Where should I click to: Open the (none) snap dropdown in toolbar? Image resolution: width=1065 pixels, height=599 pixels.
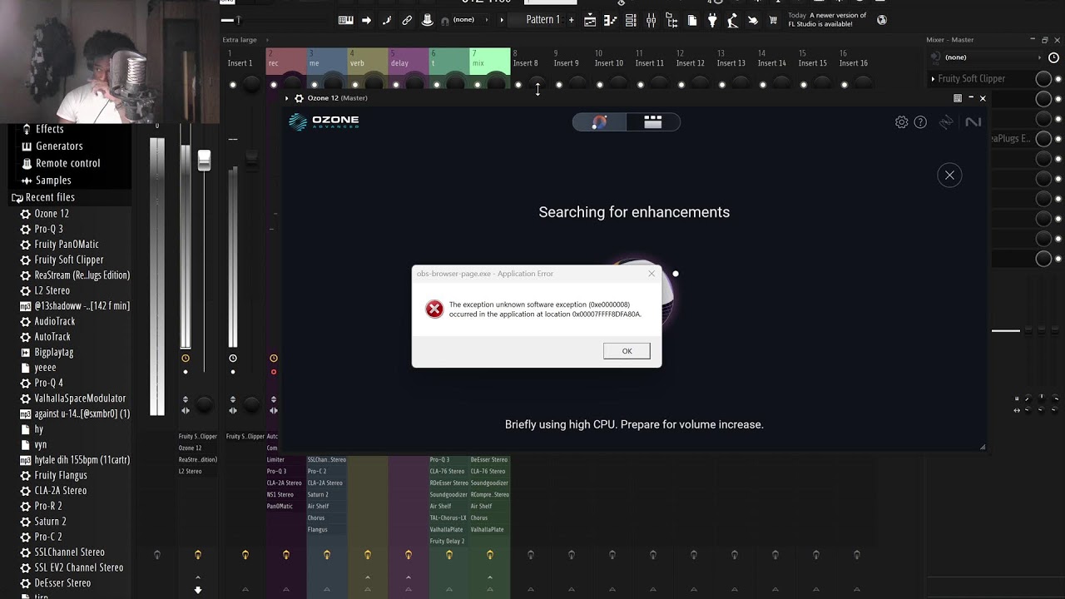pos(468,20)
